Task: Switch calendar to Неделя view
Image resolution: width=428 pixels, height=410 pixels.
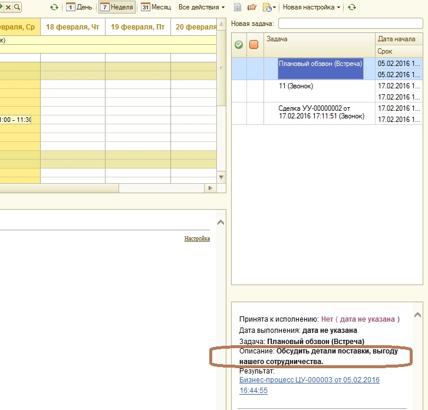Action: 117,7
